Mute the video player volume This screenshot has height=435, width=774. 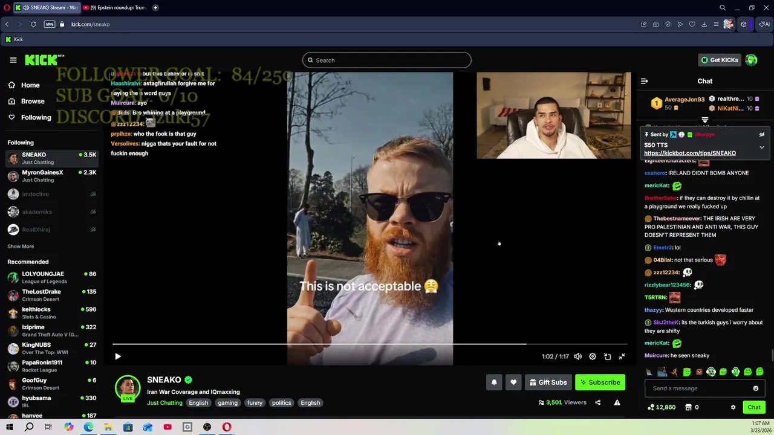pyautogui.click(x=577, y=356)
